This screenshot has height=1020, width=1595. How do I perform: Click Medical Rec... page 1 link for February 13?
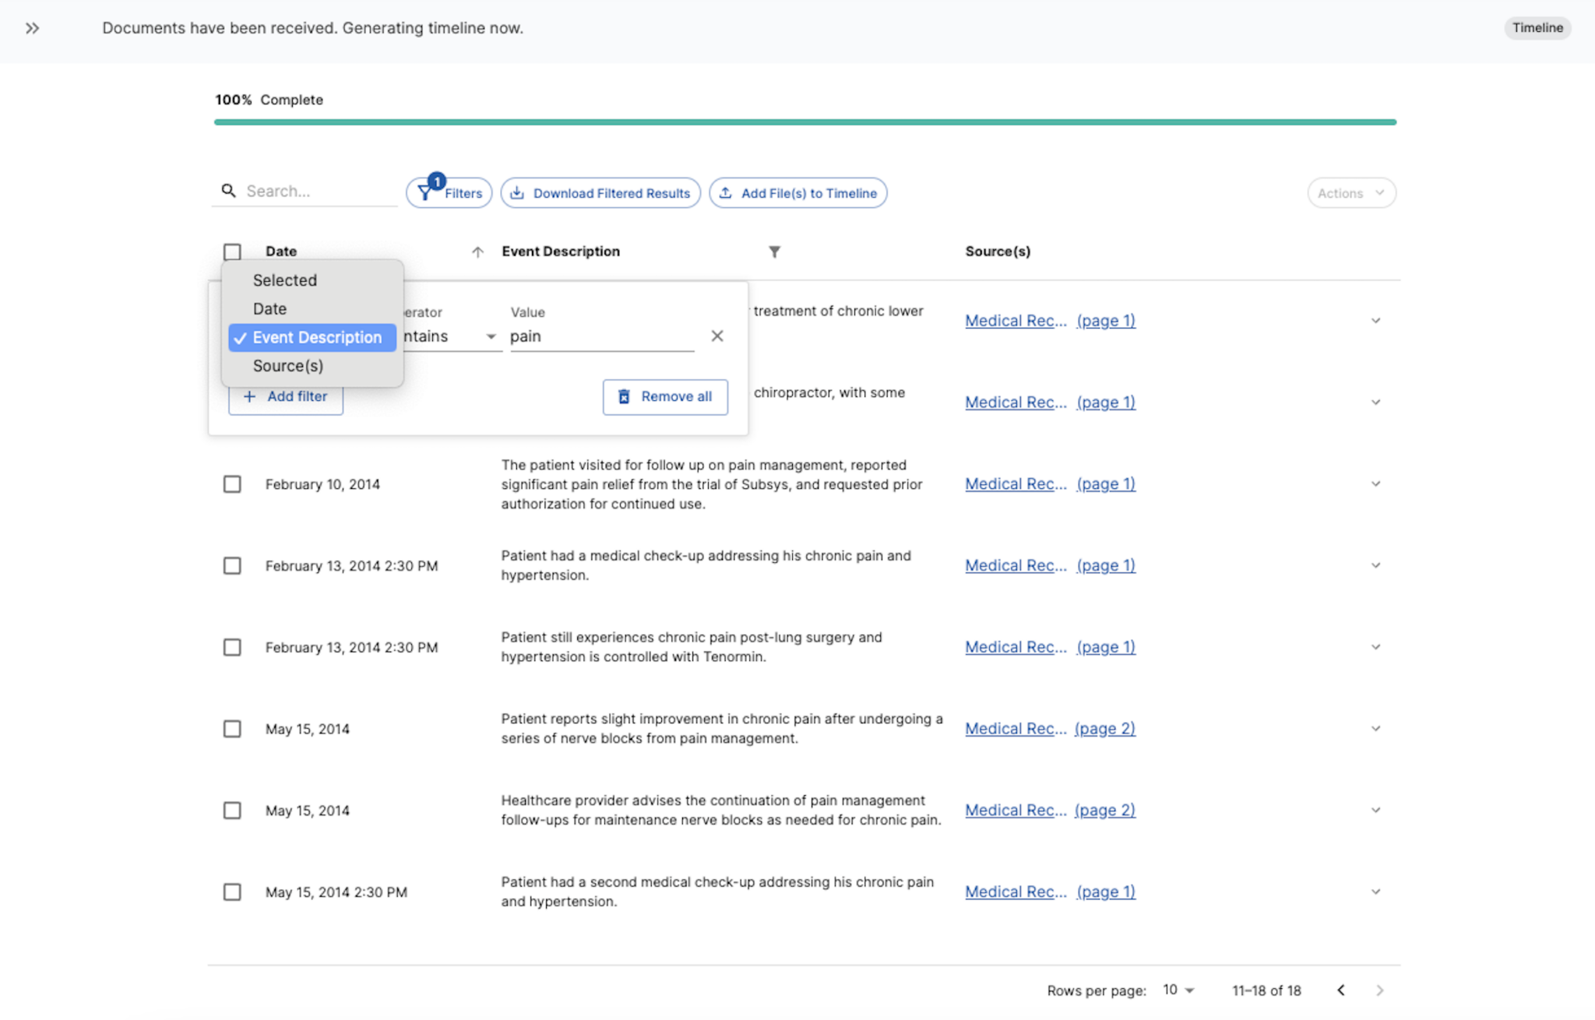[1052, 565]
